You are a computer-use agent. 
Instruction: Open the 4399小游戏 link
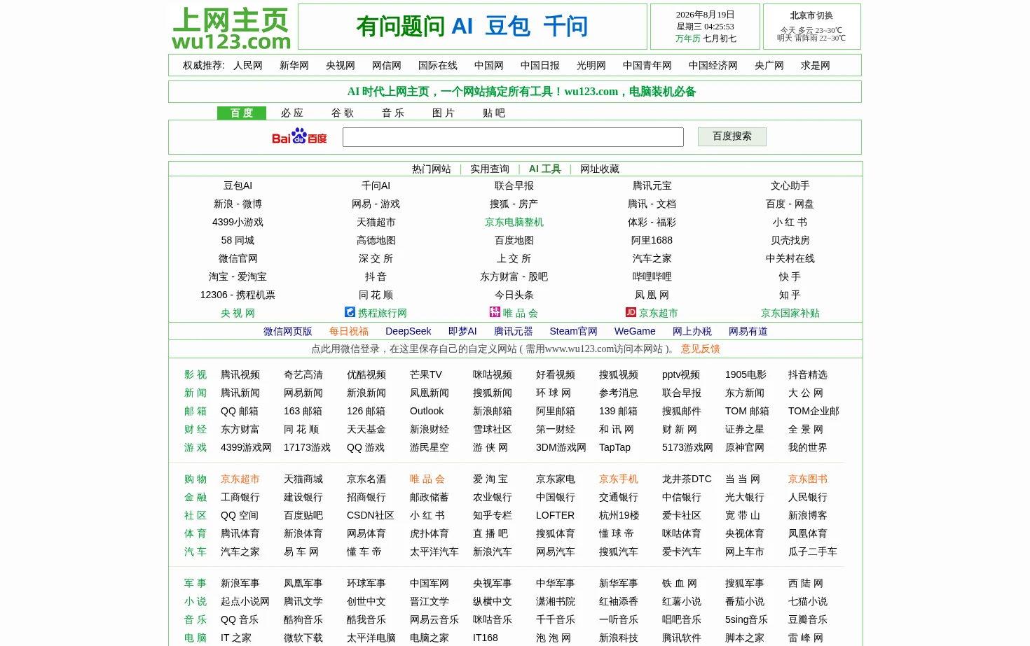pyautogui.click(x=238, y=223)
